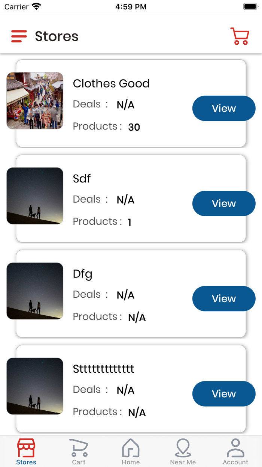The height and width of the screenshot is (467, 262).
Task: Open the red hamburger menu icon
Action: coord(19,36)
